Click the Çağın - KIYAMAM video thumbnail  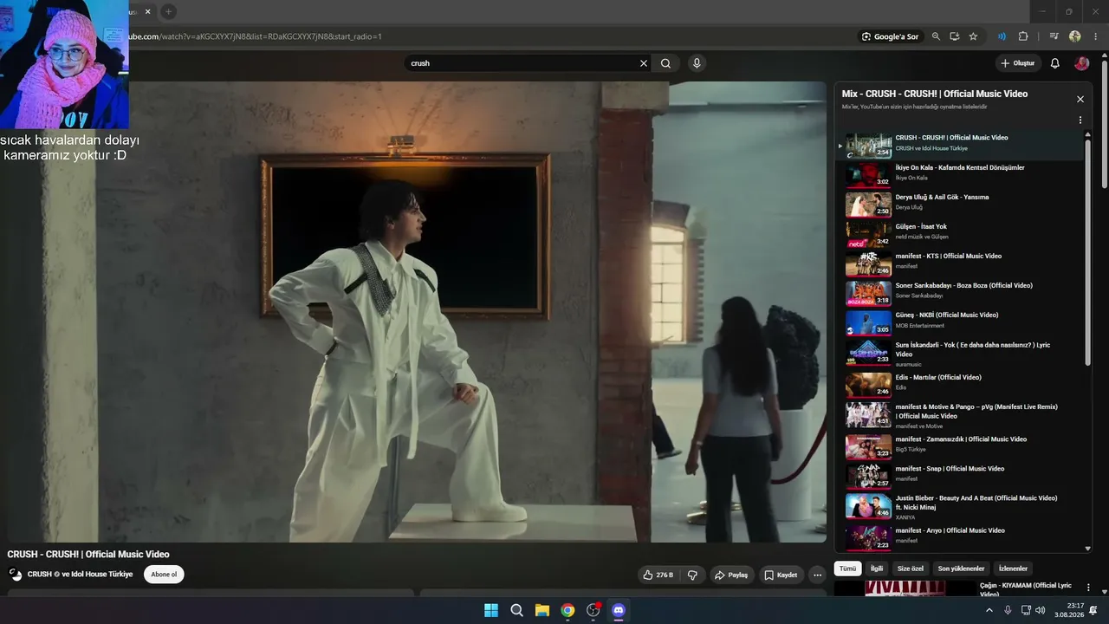coord(905,589)
